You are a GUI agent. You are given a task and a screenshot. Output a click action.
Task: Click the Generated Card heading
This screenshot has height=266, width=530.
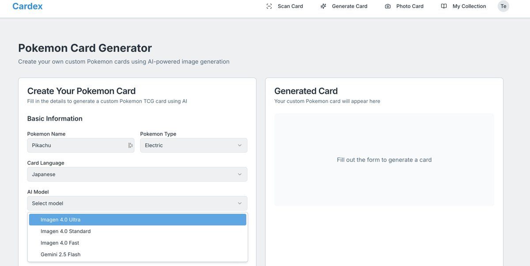[306, 91]
